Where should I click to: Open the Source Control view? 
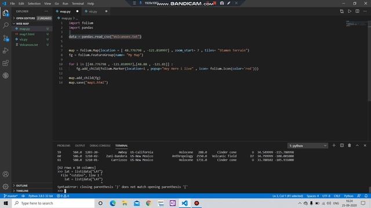6,38
